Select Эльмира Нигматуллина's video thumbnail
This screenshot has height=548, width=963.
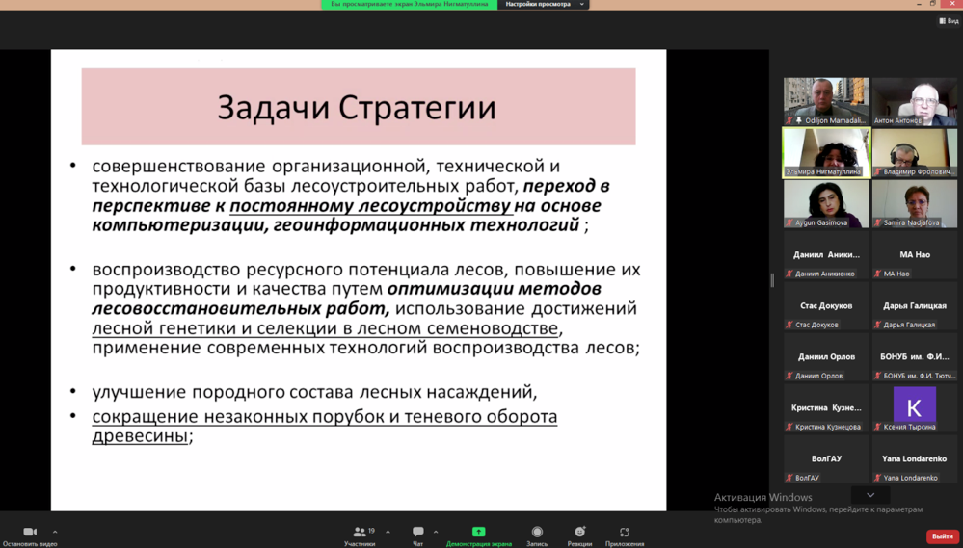(x=826, y=152)
